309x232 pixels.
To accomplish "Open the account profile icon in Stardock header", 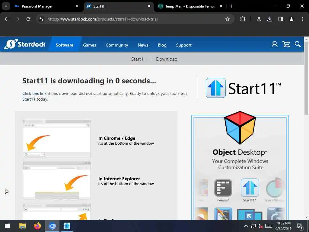I will [274, 44].
